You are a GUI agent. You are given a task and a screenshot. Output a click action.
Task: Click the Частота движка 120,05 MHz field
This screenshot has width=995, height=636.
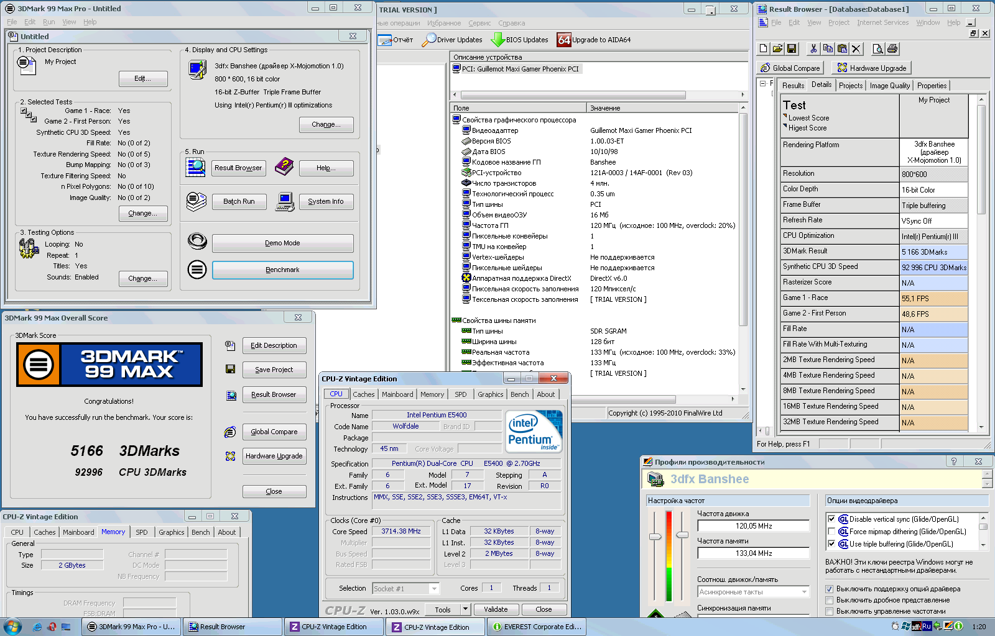pos(754,525)
